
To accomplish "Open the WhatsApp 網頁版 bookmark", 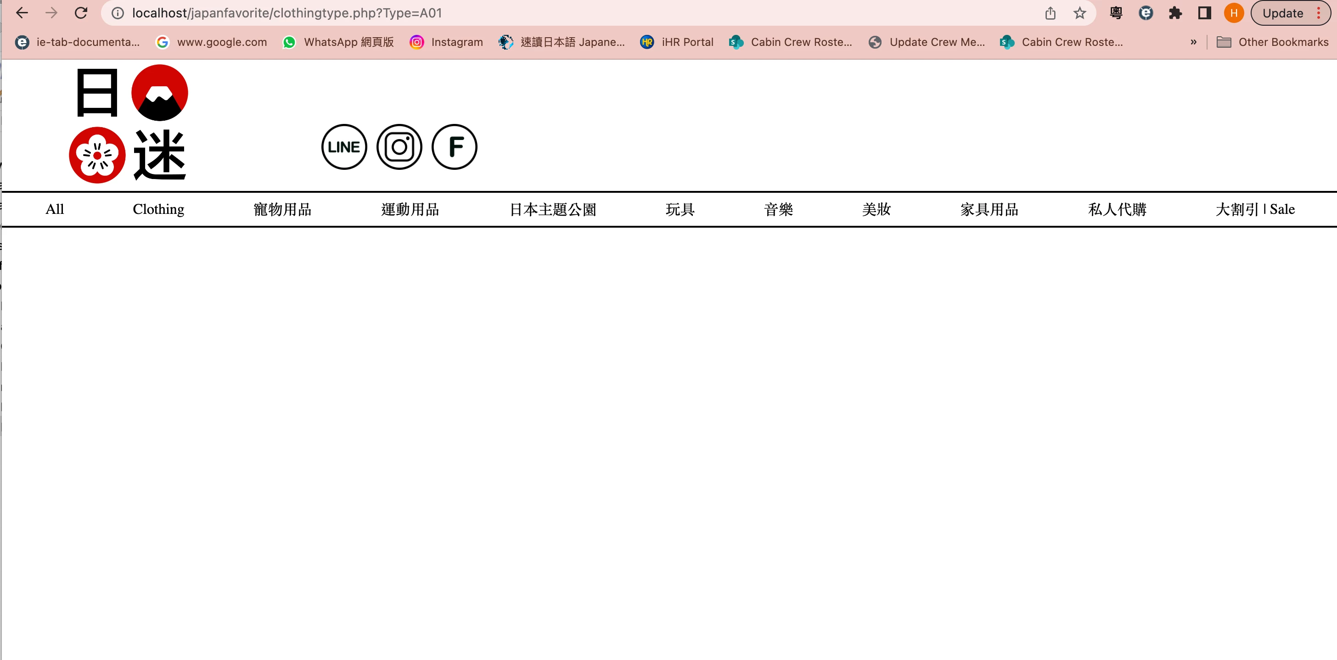I will coord(338,42).
